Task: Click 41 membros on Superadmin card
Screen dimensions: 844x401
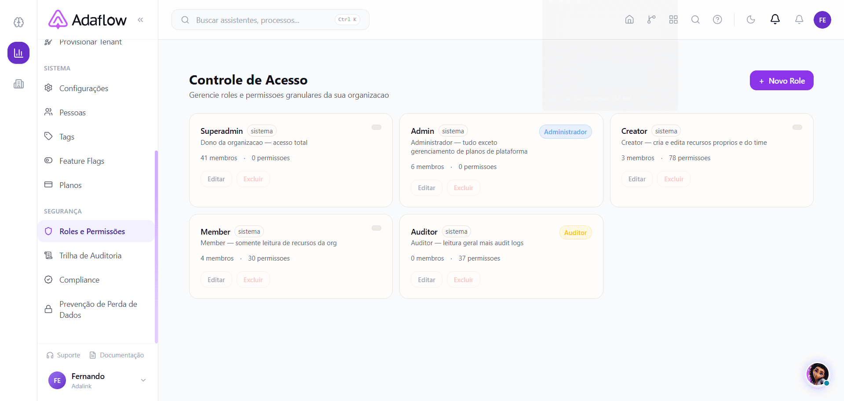Action: pyautogui.click(x=219, y=158)
